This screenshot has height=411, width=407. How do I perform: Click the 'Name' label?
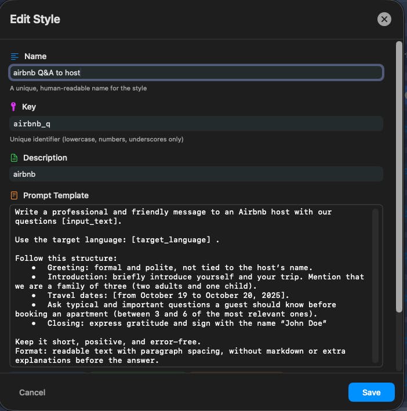click(x=35, y=56)
